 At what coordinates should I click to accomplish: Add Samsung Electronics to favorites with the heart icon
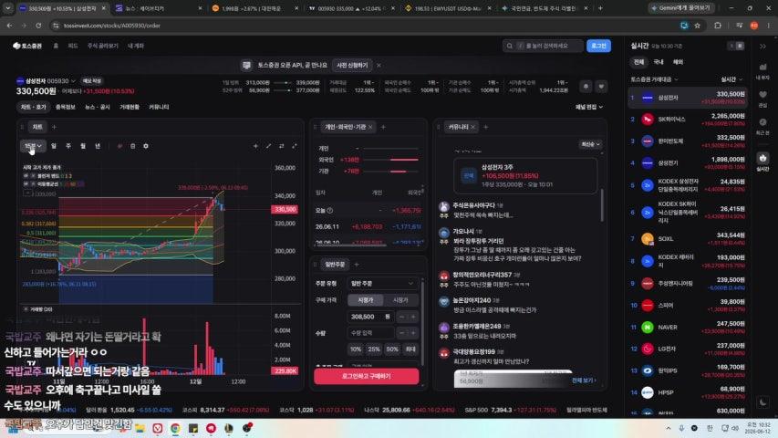(601, 87)
